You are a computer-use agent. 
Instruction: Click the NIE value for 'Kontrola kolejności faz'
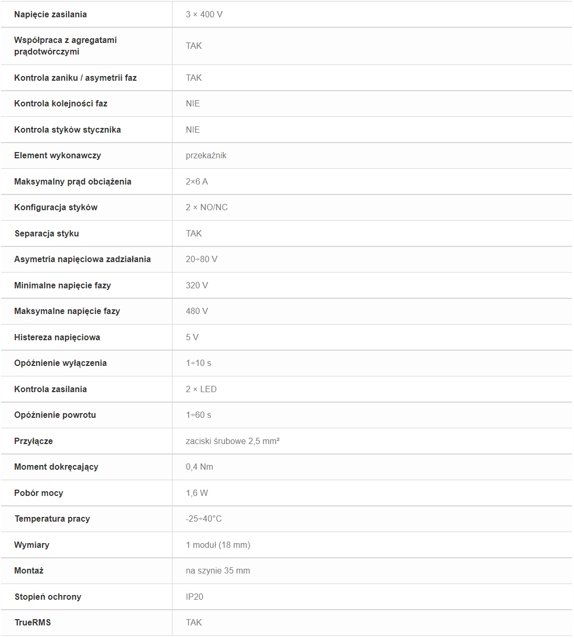(x=193, y=103)
